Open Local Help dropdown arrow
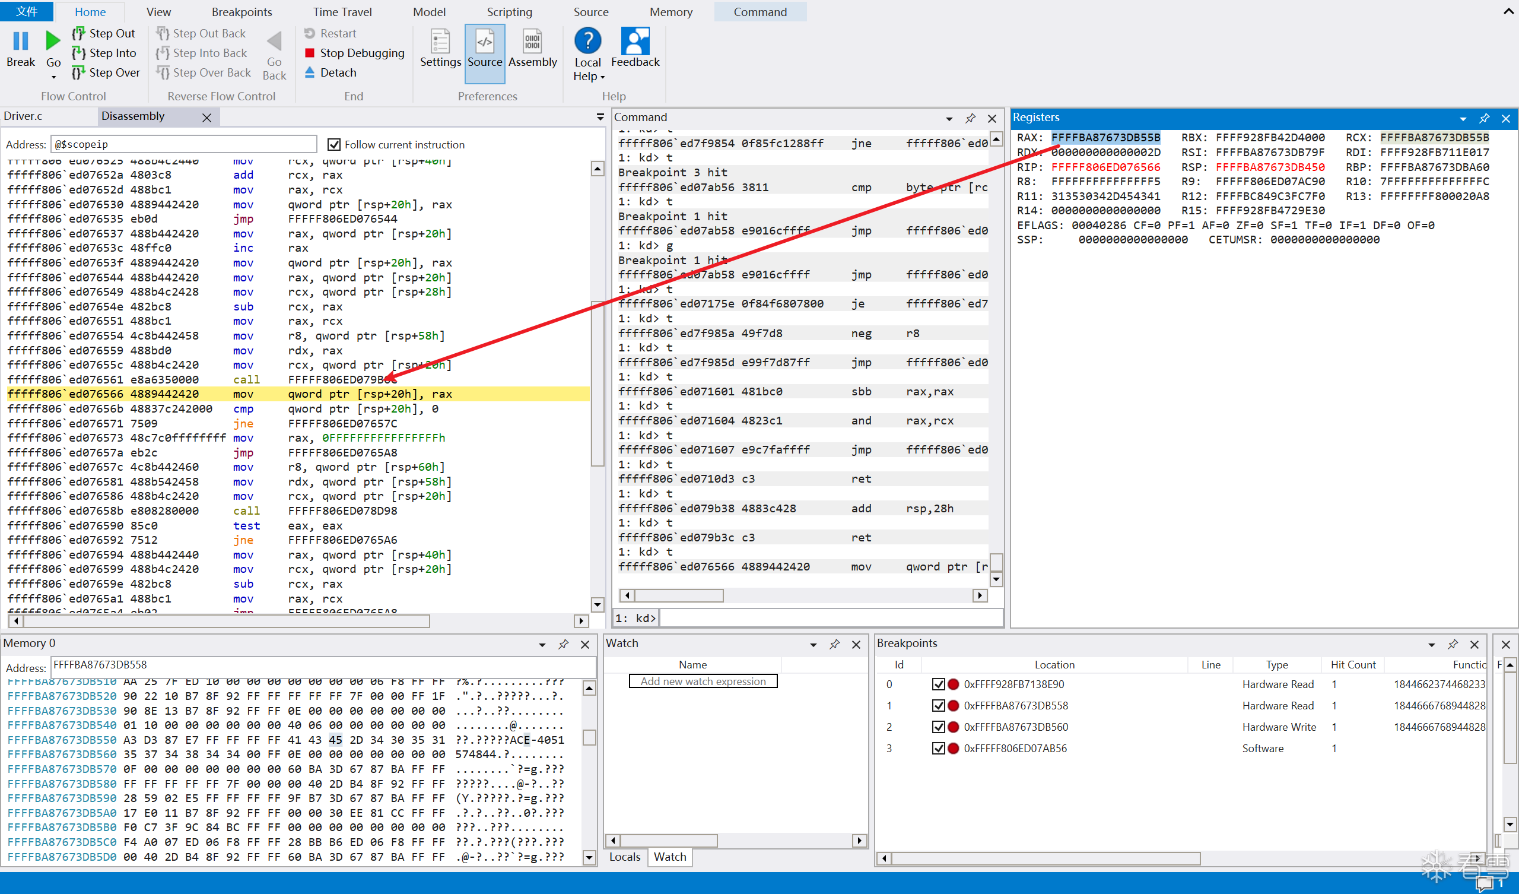Screen dimensions: 1519x894 point(602,77)
